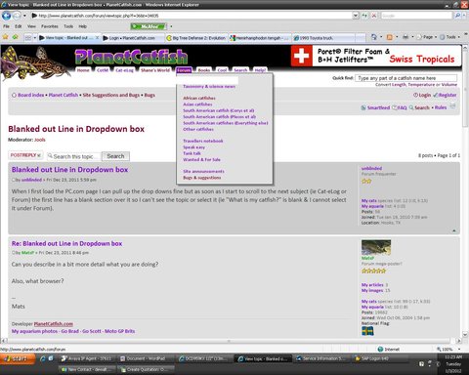Click the search magnifier icon in browser
The image size is (469, 375).
pyautogui.click(x=457, y=16)
